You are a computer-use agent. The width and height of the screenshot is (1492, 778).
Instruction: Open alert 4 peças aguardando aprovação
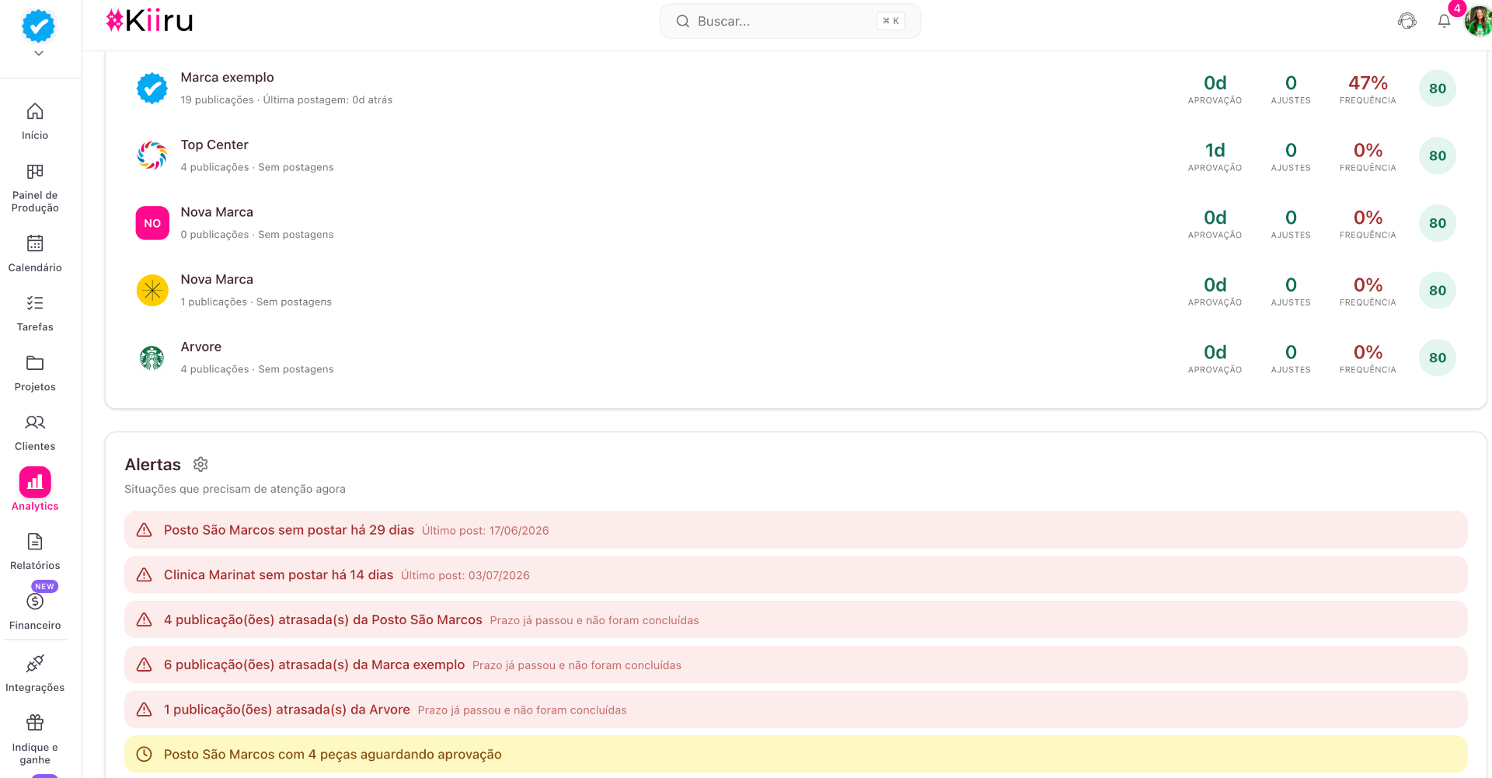point(796,755)
